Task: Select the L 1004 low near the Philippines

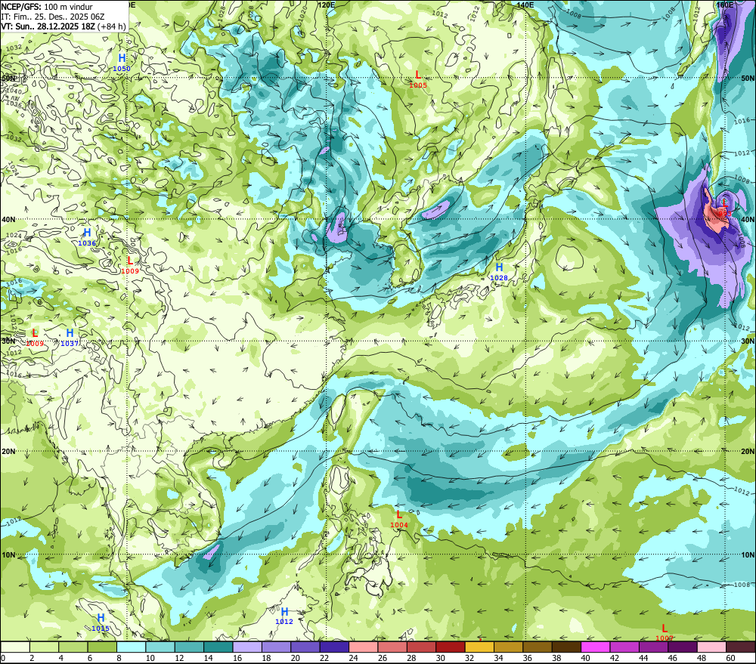Action: click(399, 519)
